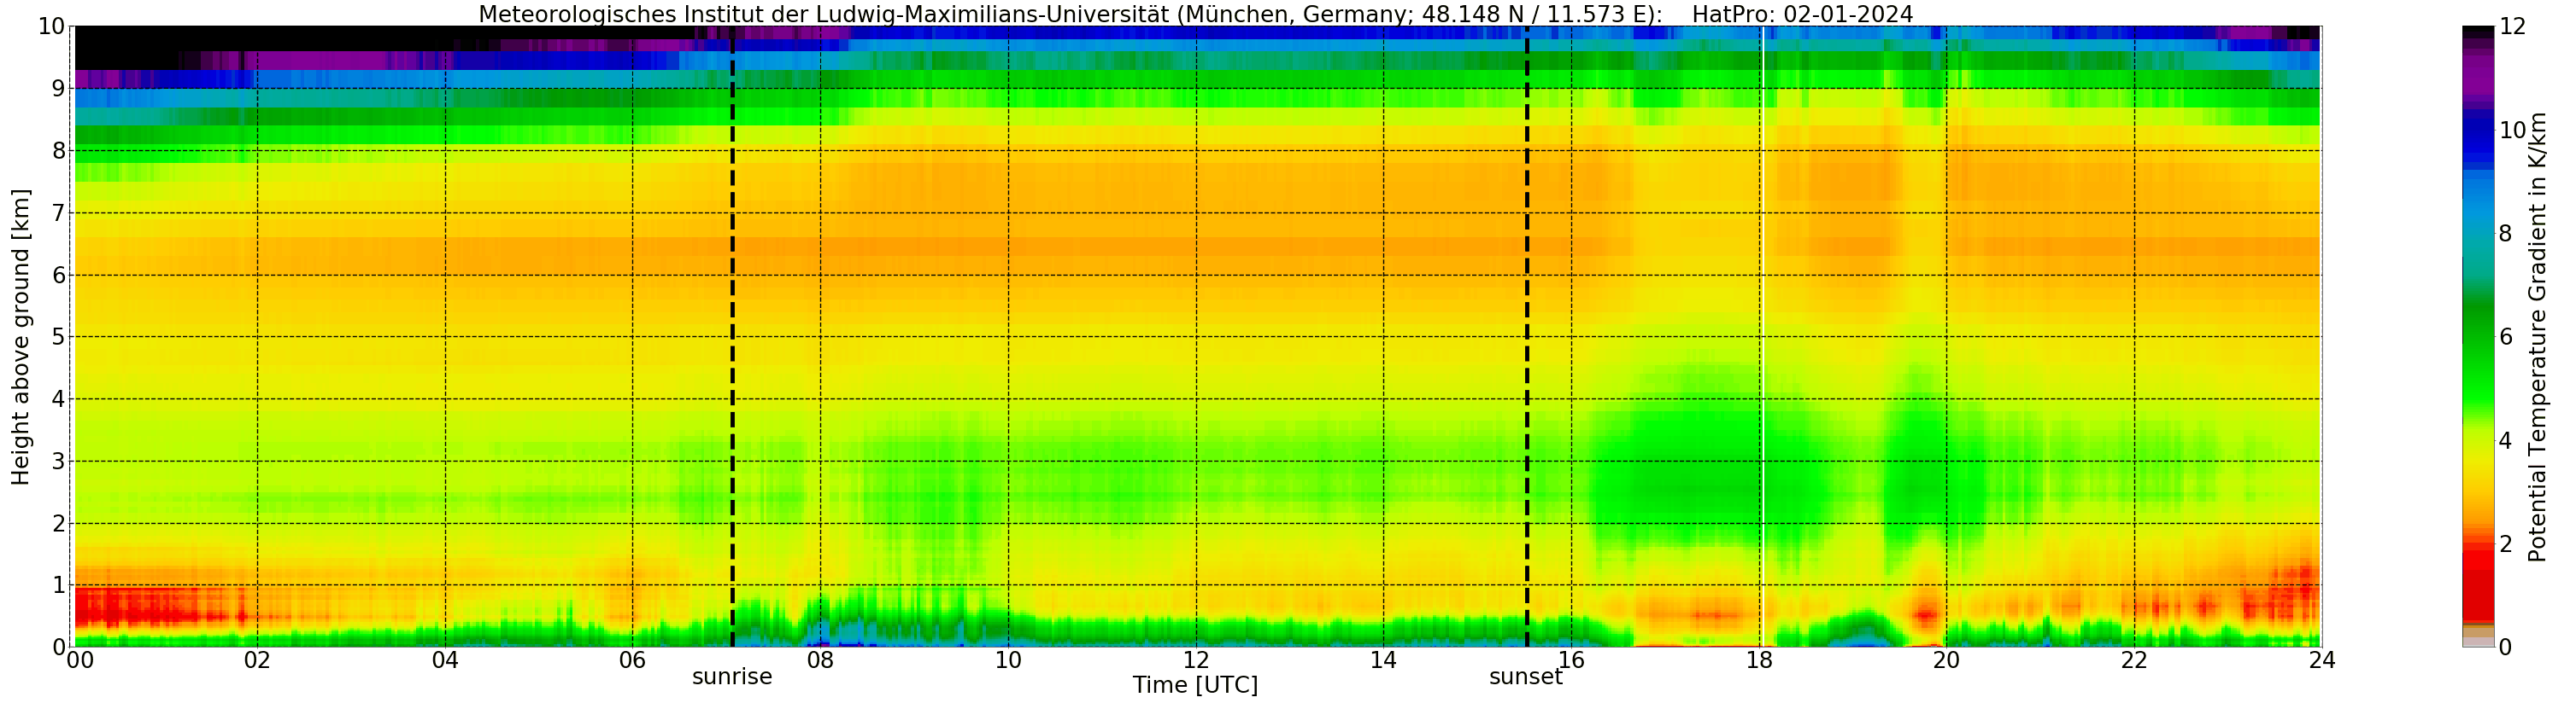Select the '02' tick on the time axis
2576x703 pixels.
[x=257, y=660]
